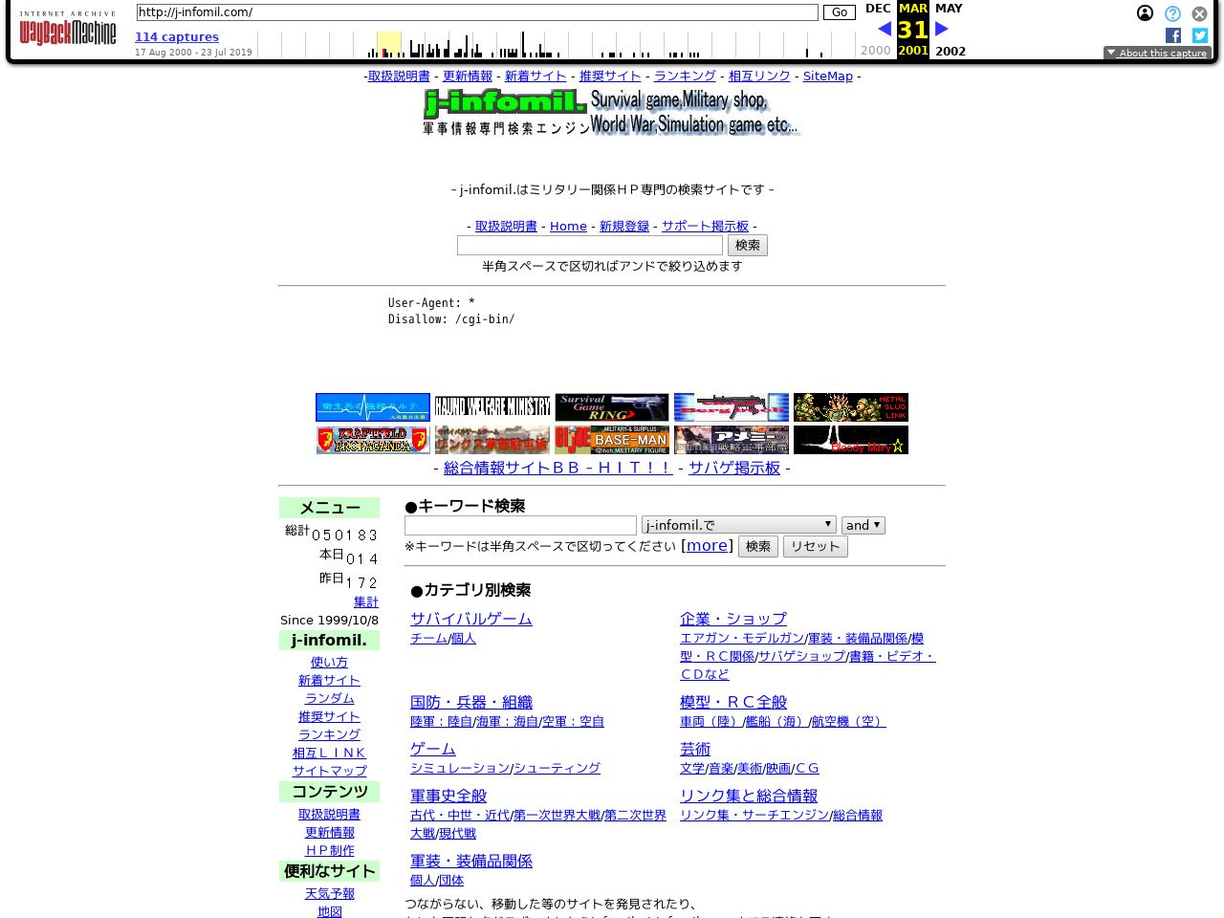Share this capture on Facebook
This screenshot has width=1224, height=918.
tap(1173, 35)
